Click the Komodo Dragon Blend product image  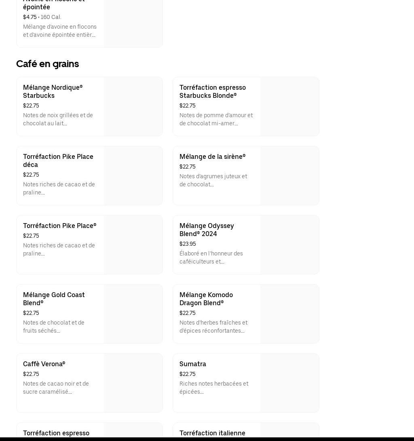click(x=289, y=314)
